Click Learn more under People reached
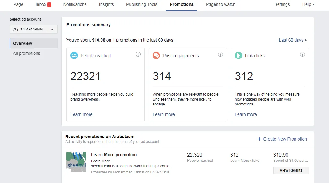The image size is (329, 183). pyautogui.click(x=82, y=114)
